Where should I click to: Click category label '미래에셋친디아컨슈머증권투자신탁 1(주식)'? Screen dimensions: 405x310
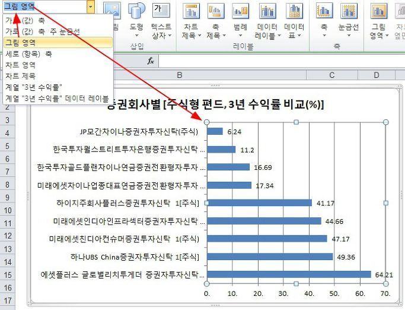[125, 239]
